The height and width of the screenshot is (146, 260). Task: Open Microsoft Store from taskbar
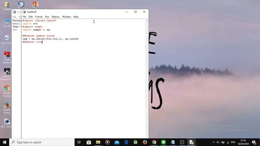point(89,142)
